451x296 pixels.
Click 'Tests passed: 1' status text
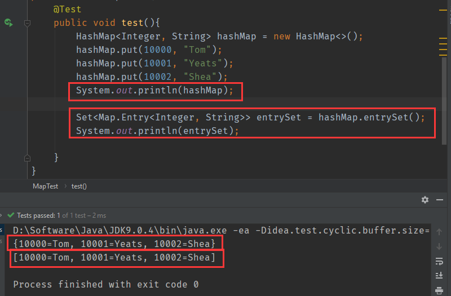pyautogui.click(x=38, y=216)
